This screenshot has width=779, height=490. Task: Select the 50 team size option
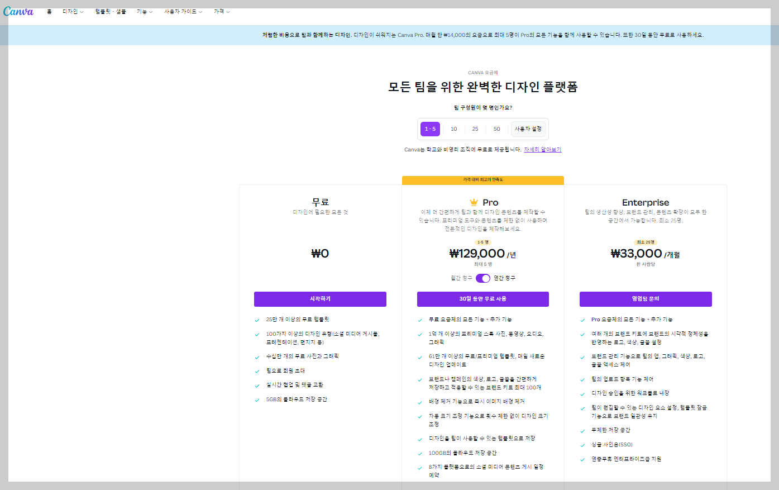[497, 129]
